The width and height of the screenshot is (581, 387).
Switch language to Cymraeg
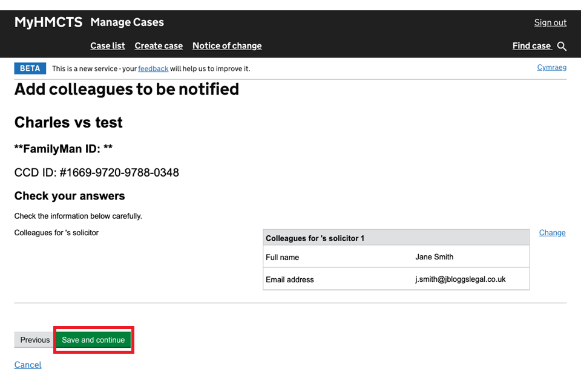point(551,67)
